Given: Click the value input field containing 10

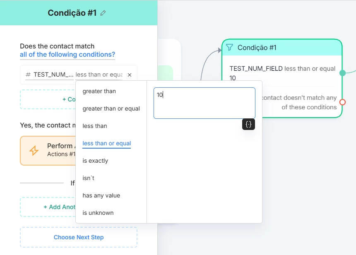Looking at the screenshot, I should [204, 103].
